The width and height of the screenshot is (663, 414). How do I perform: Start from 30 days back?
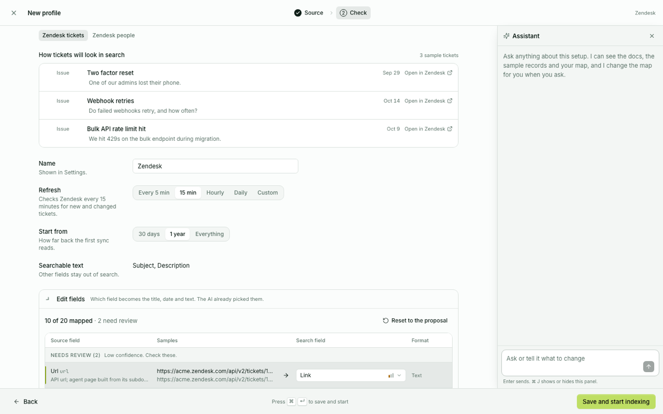[x=149, y=234]
